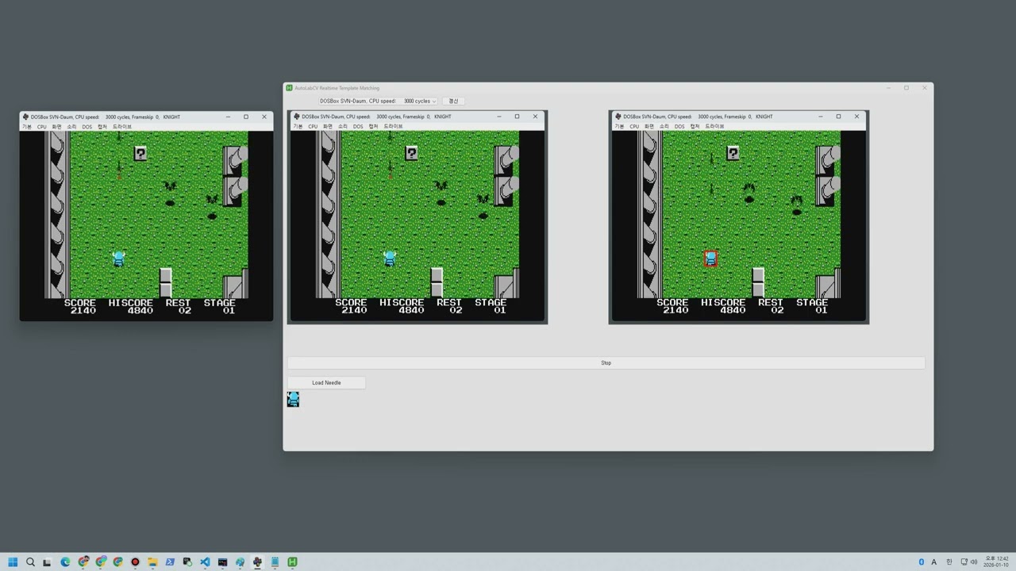Switch to DOSBox via its taskbar icon
This screenshot has height=571, width=1016.
tap(257, 562)
